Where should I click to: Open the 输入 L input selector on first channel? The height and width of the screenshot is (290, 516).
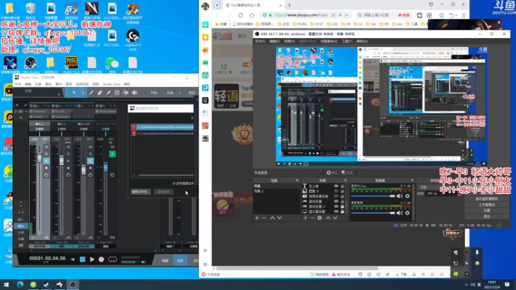(x=39, y=124)
